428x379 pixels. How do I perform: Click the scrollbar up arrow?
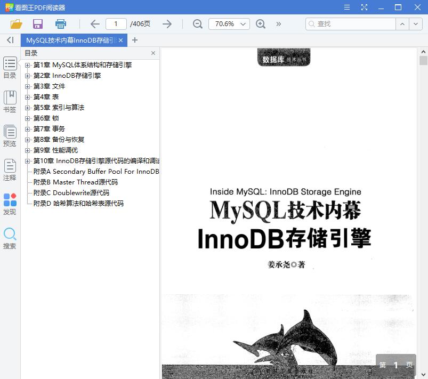click(x=423, y=52)
